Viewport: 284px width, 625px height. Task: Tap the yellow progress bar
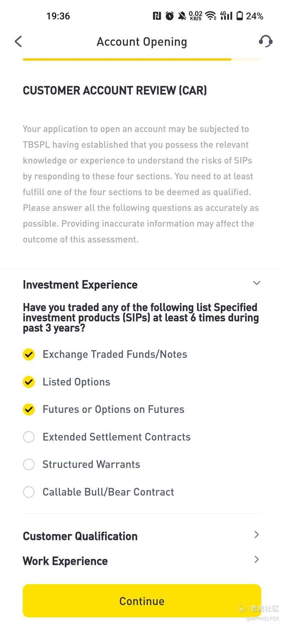pos(127,60)
